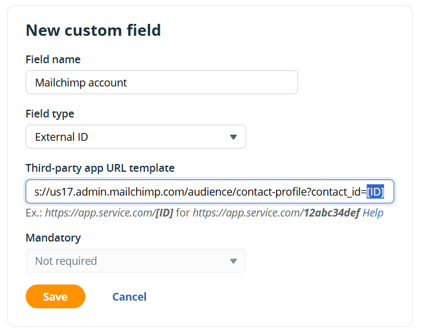Click the Cancel link
The height and width of the screenshot is (334, 421).
129,296
